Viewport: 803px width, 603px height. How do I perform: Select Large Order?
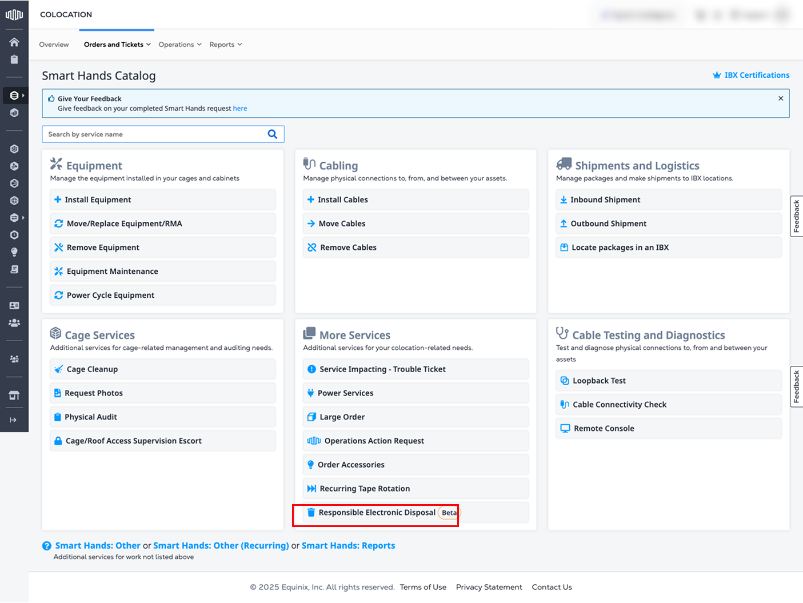coord(416,417)
